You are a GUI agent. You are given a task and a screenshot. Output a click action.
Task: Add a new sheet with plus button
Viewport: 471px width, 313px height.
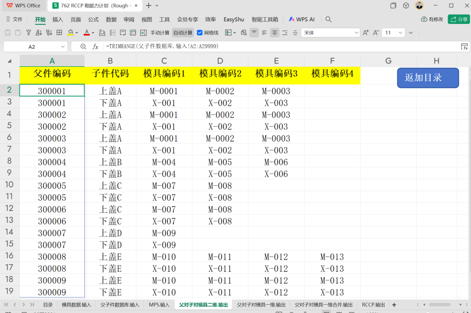click(394, 305)
